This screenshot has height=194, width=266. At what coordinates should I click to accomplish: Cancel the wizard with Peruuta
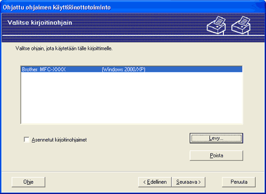pyautogui.click(x=239, y=182)
